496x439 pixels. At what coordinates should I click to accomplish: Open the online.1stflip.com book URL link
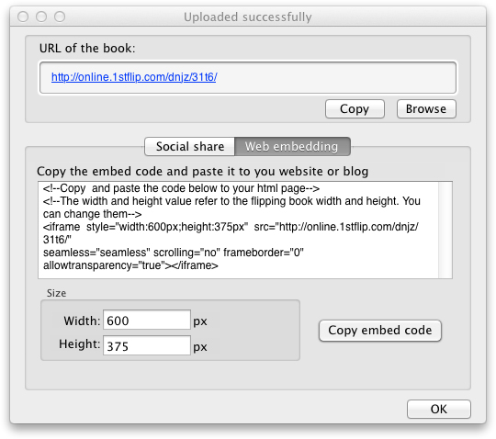(x=134, y=77)
